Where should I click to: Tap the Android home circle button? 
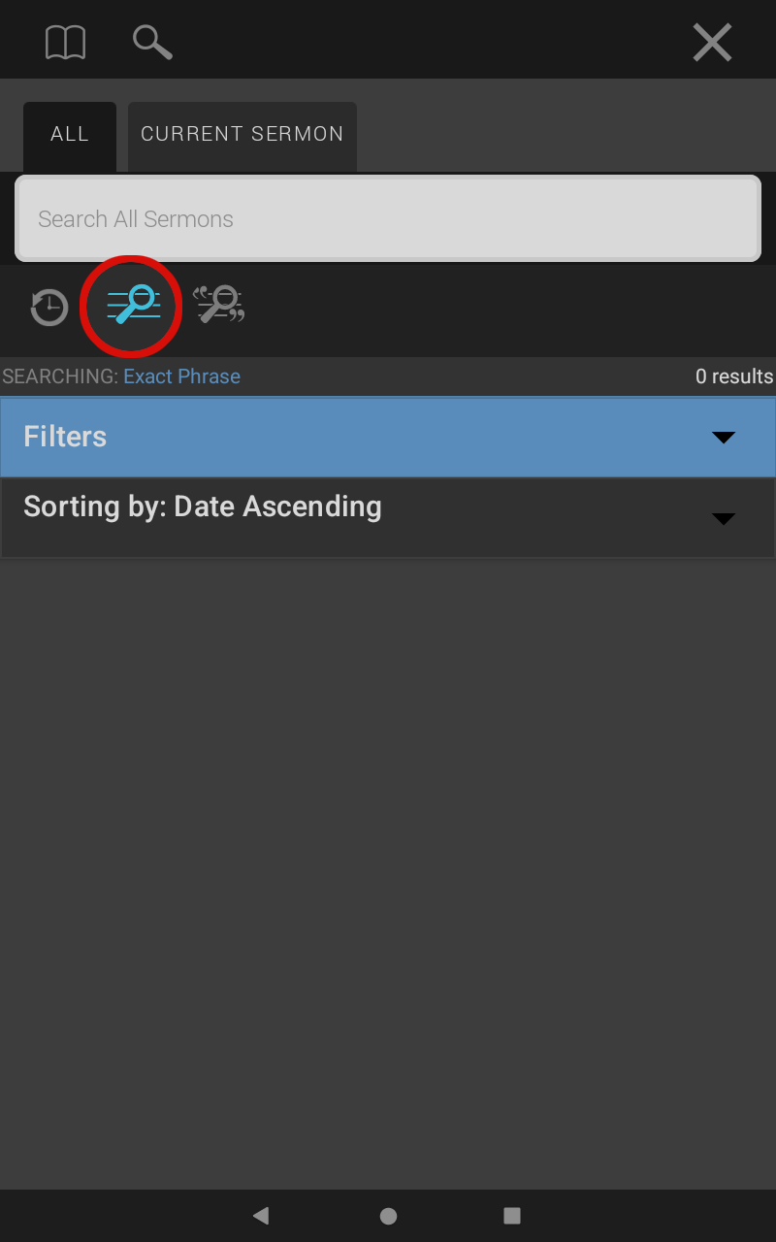tap(388, 1216)
